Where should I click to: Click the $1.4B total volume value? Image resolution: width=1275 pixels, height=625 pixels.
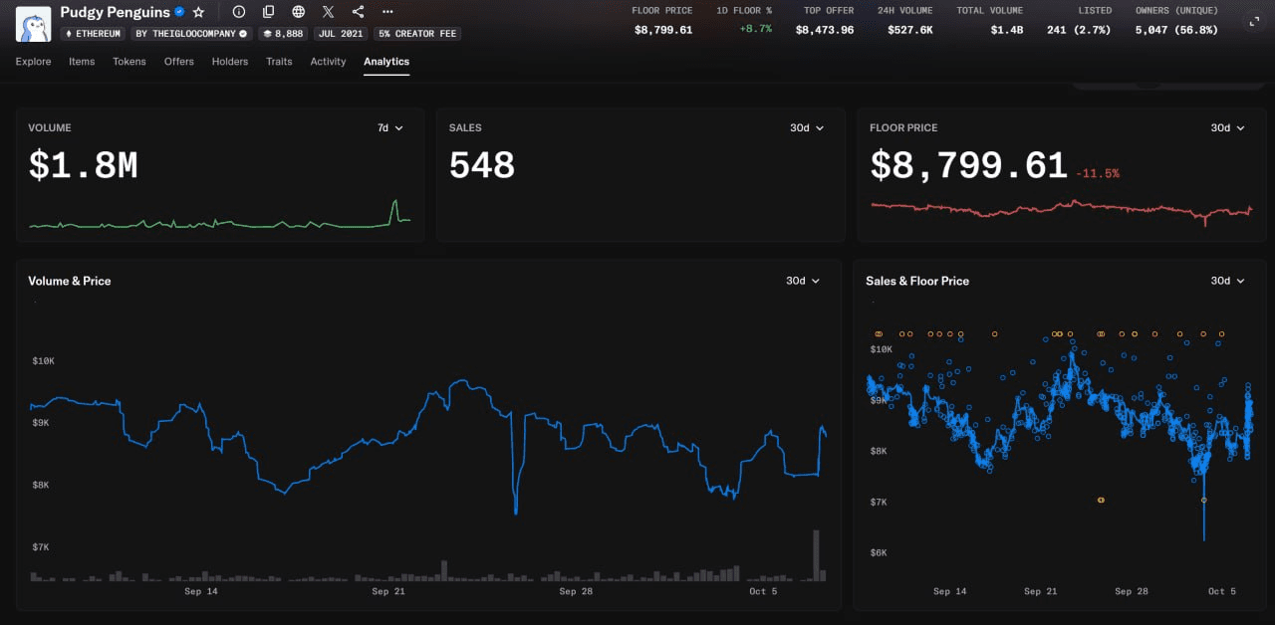coord(1007,30)
